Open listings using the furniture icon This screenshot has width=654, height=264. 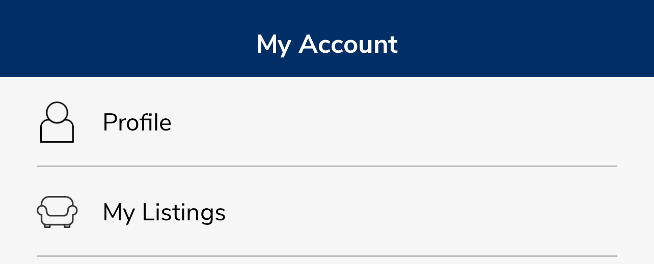(57, 212)
